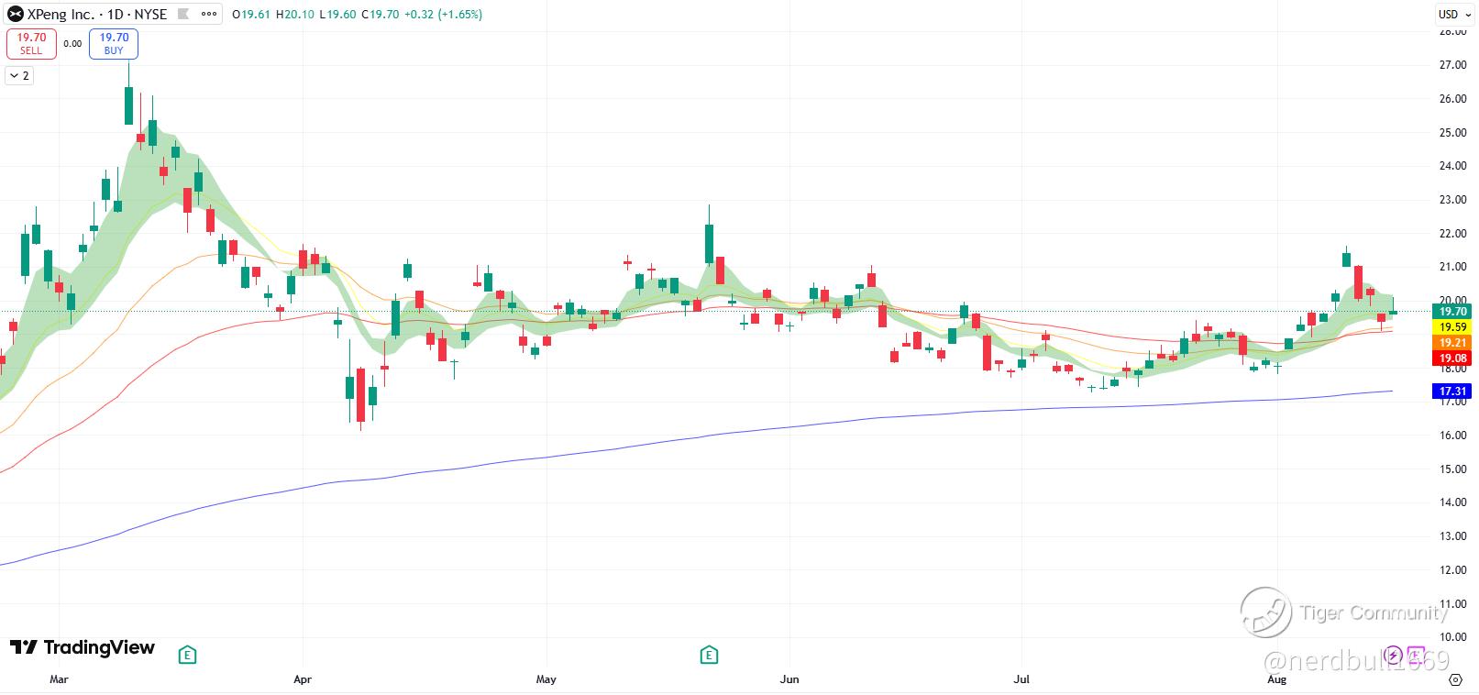Click 21.00 on the price scale
The height and width of the screenshot is (695, 1479).
1452,267
